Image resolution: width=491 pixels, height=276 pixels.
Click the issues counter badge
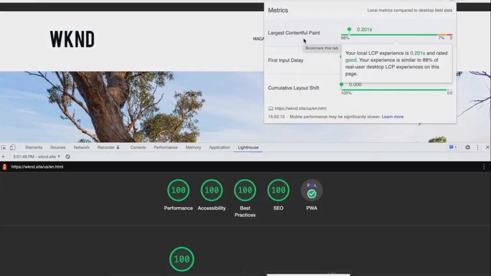(453, 147)
